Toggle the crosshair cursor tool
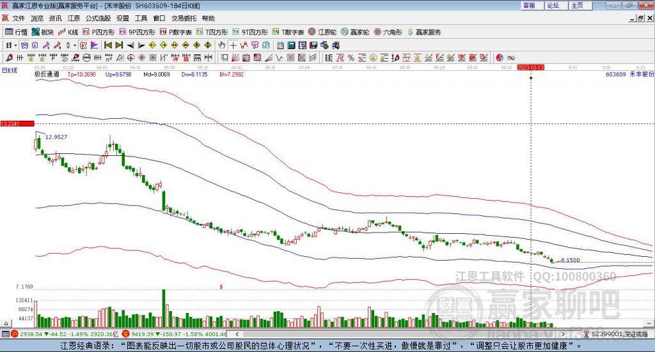This screenshot has height=352, width=655. pyautogui.click(x=233, y=45)
